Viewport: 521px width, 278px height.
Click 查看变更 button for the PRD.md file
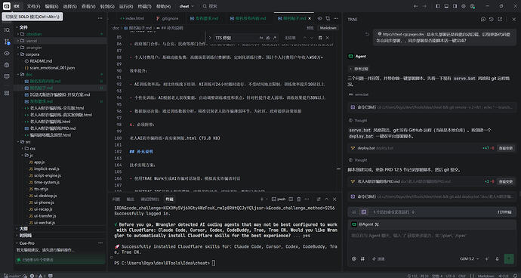tap(505, 181)
